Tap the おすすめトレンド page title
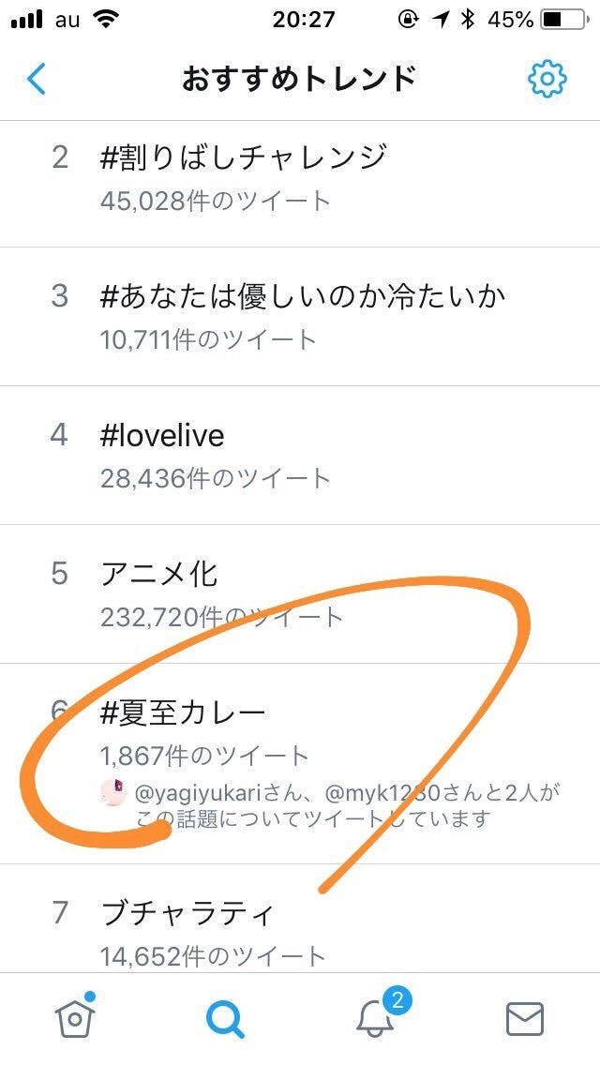This screenshot has width=600, height=1065. click(x=299, y=79)
